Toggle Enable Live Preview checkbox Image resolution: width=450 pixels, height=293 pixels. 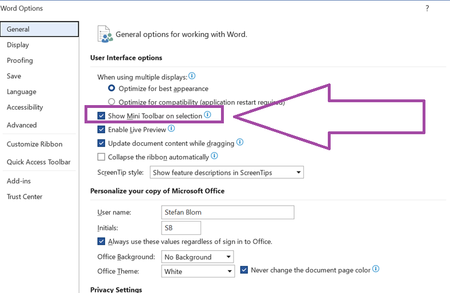101,130
